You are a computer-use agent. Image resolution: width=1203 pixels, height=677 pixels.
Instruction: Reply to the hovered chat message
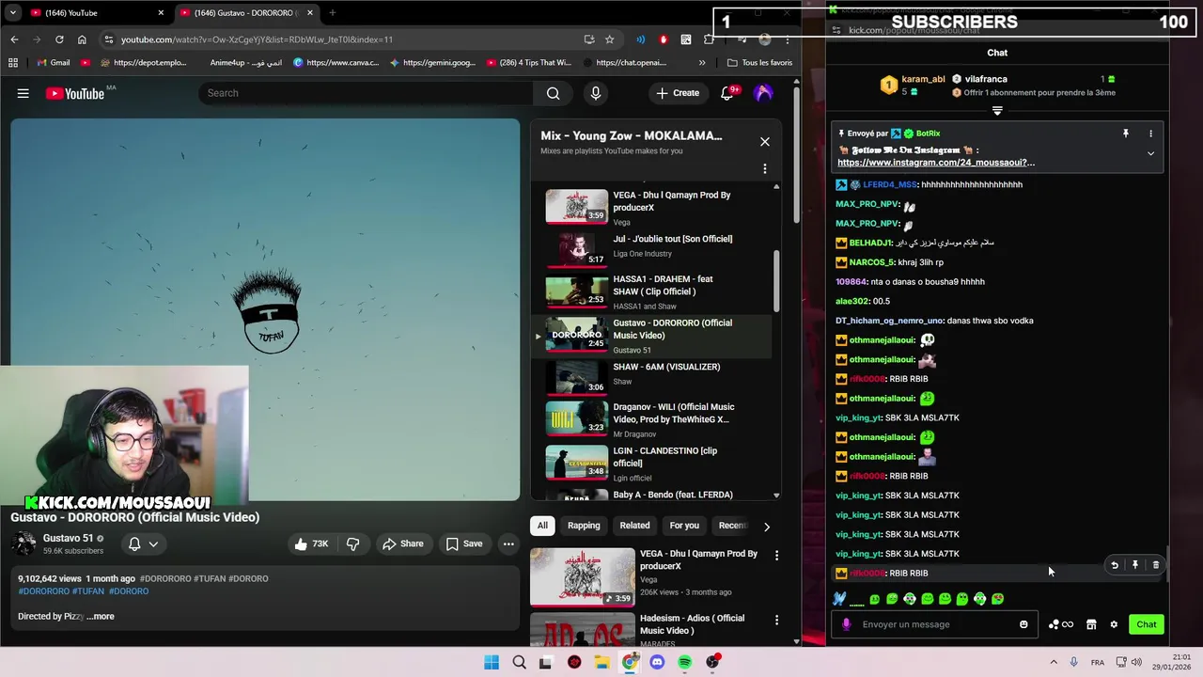[x=1115, y=565]
